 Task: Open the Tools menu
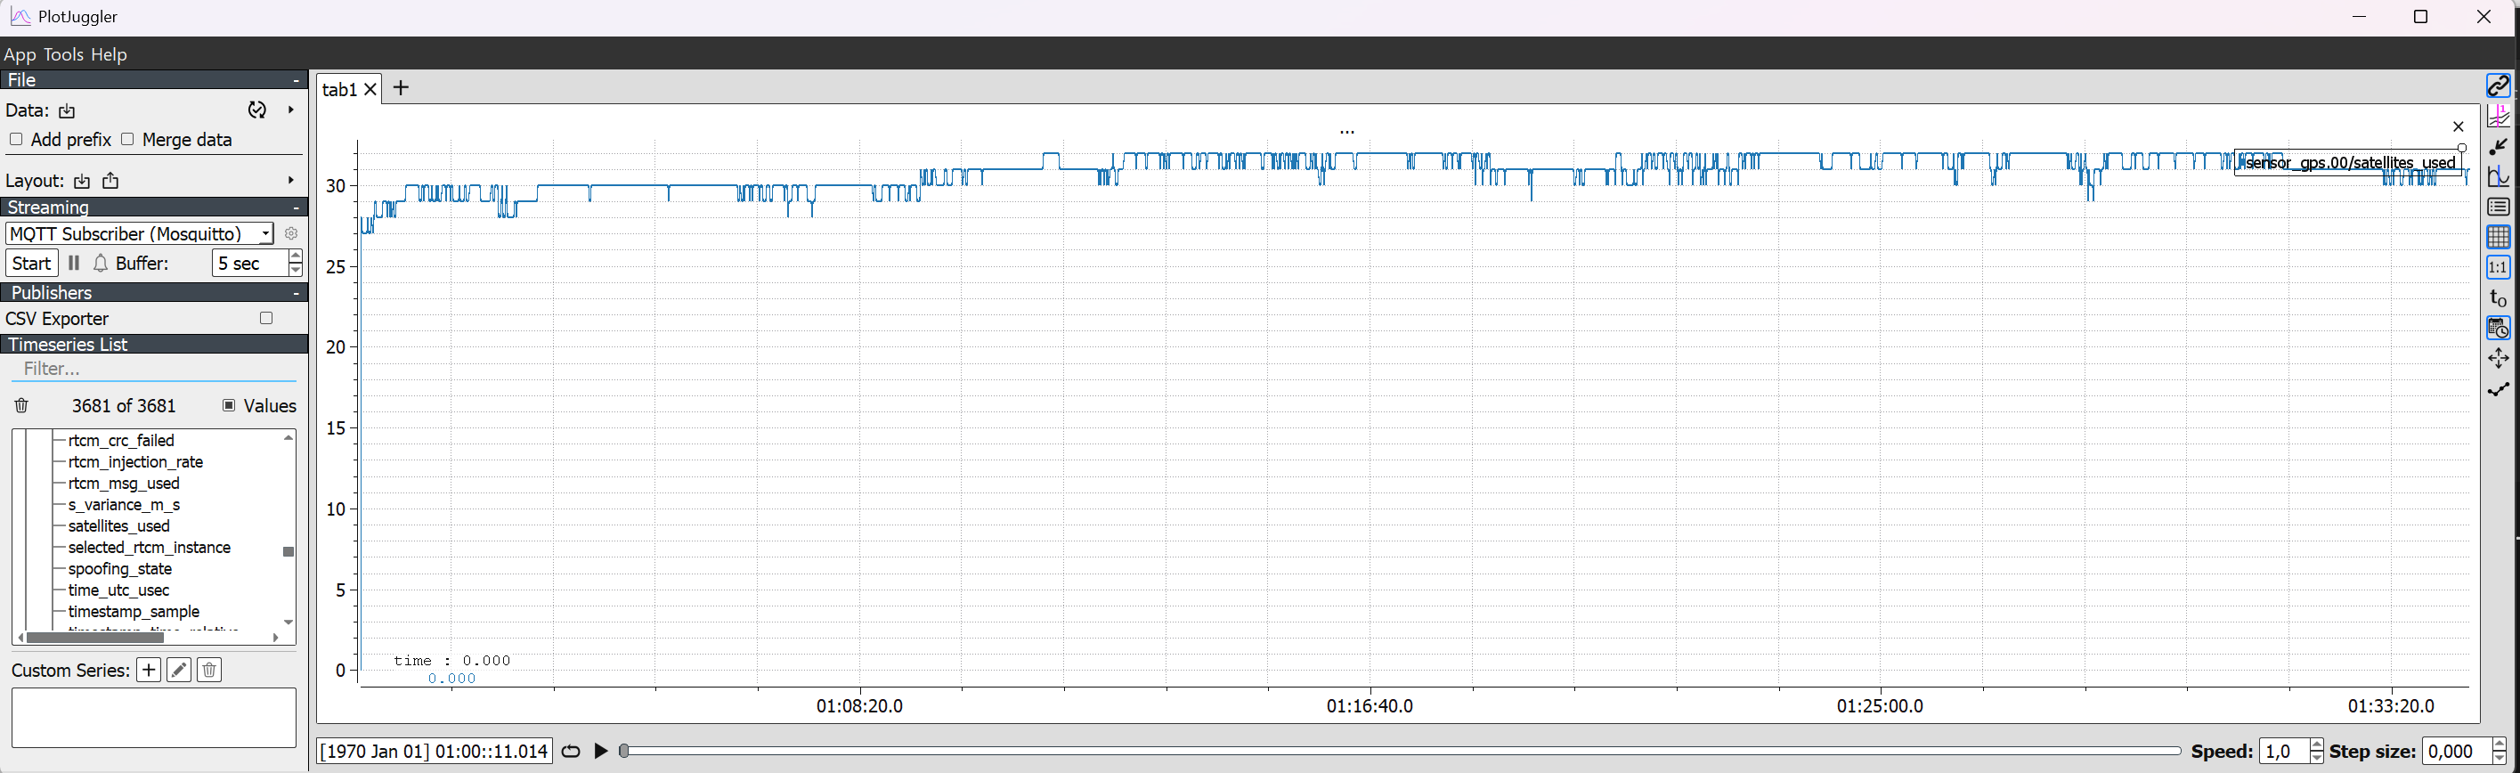click(62, 55)
